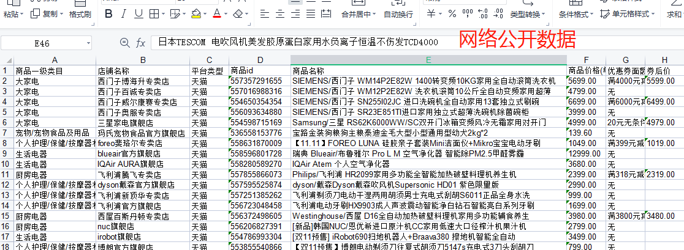
Task: Select row 7 header
Action: click(x=7, y=133)
